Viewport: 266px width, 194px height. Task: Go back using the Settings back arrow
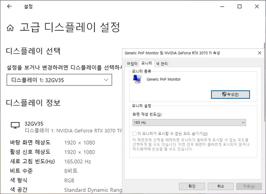pos(9,6)
